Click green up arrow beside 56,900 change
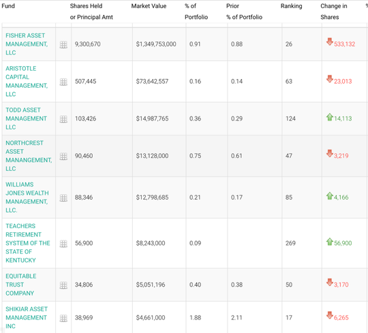This screenshot has height=333, width=368. click(x=330, y=241)
